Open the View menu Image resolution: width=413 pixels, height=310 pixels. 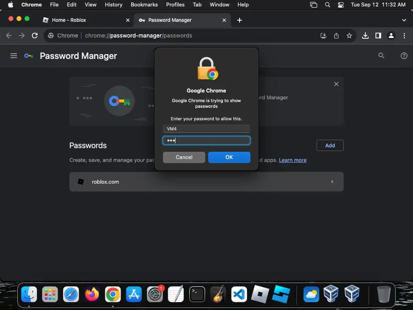(90, 4)
